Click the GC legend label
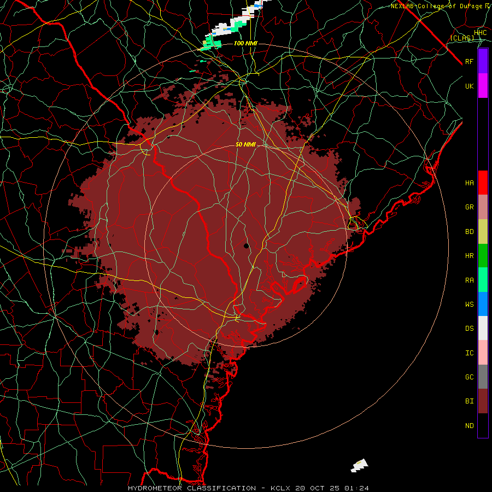The image size is (492, 492). point(470,377)
